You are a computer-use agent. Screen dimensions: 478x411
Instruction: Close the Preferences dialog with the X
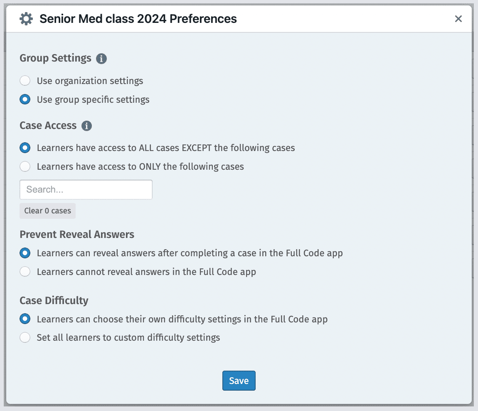pos(458,19)
